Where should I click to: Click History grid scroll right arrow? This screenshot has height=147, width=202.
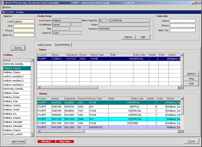179,131
